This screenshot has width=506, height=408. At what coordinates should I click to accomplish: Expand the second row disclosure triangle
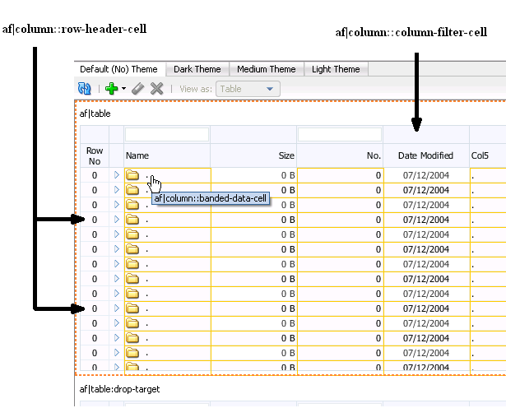point(117,190)
